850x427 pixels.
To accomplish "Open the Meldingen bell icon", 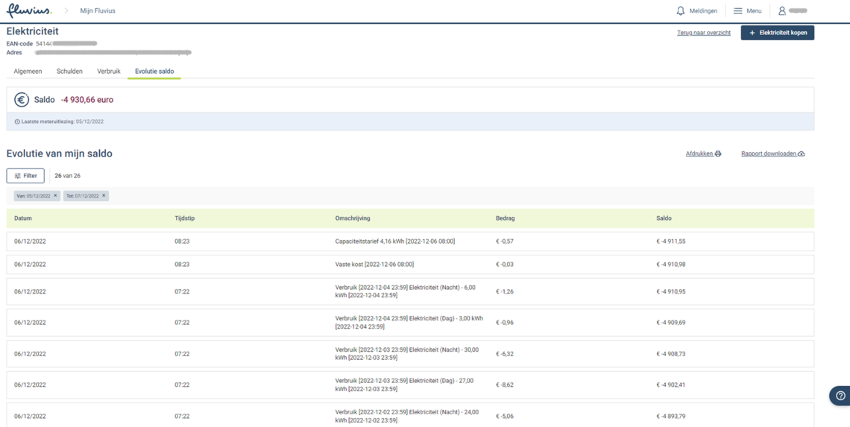I will tap(681, 11).
